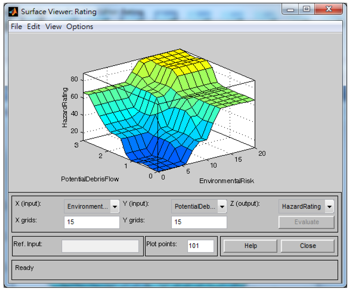
Task: Expand the X (input) variable dropdown
Action: (x=115, y=207)
